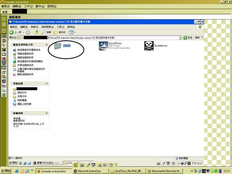
Task: Select the Keymaker.exe skull icon
Action: (x=149, y=46)
